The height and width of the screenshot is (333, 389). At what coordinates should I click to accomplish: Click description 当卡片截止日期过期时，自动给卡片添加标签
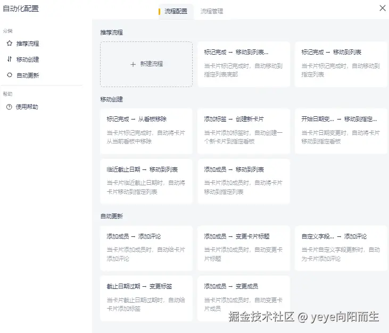(146, 304)
